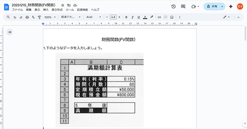Open the ファイル menu
Screen dimensions: 247x129
(17, 10)
